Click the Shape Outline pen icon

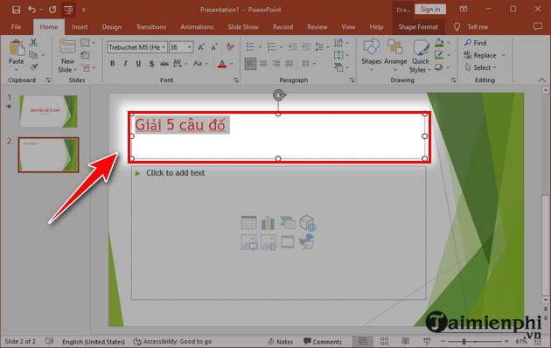439,55
